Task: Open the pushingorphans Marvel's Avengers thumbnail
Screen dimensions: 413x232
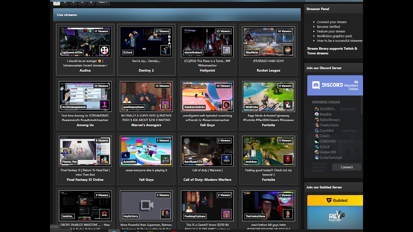Action: point(146,96)
